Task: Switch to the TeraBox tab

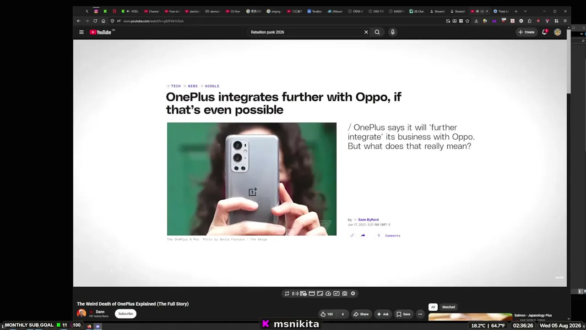Action: coord(315,11)
